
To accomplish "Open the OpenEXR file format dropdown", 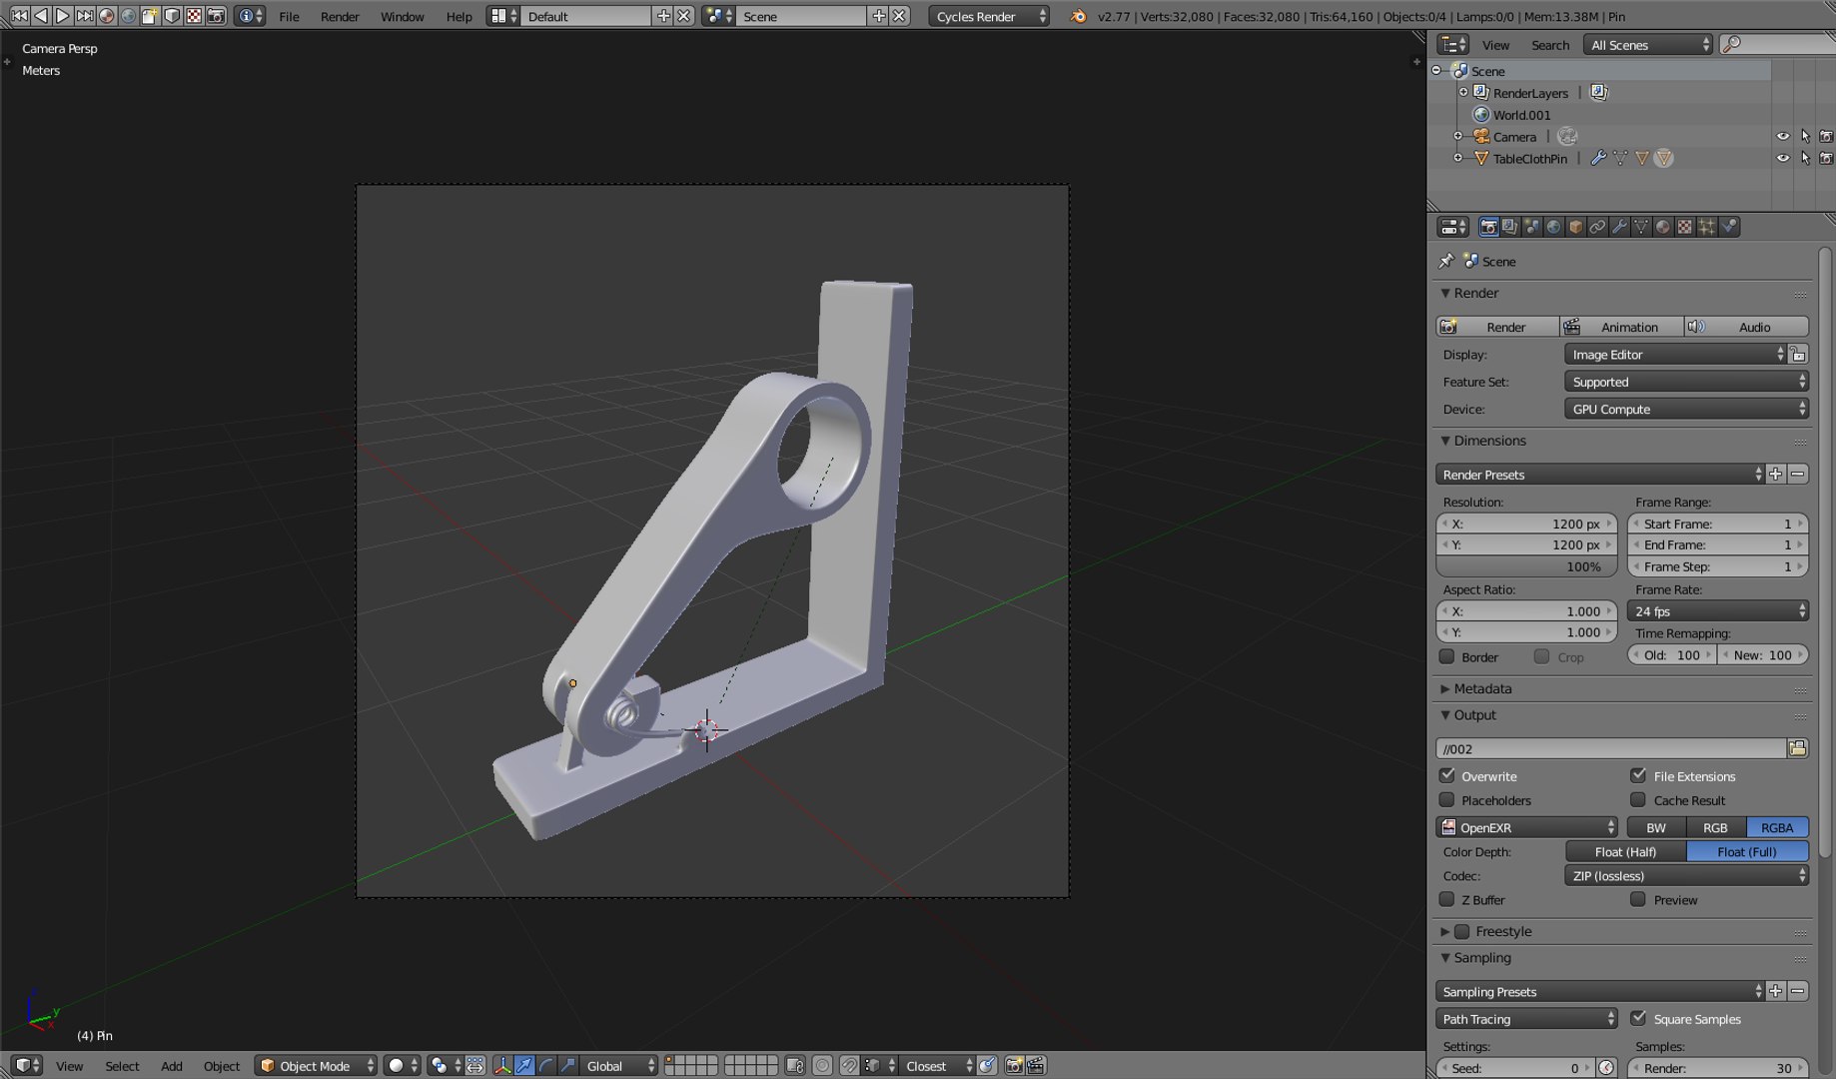I will 1526,827.
